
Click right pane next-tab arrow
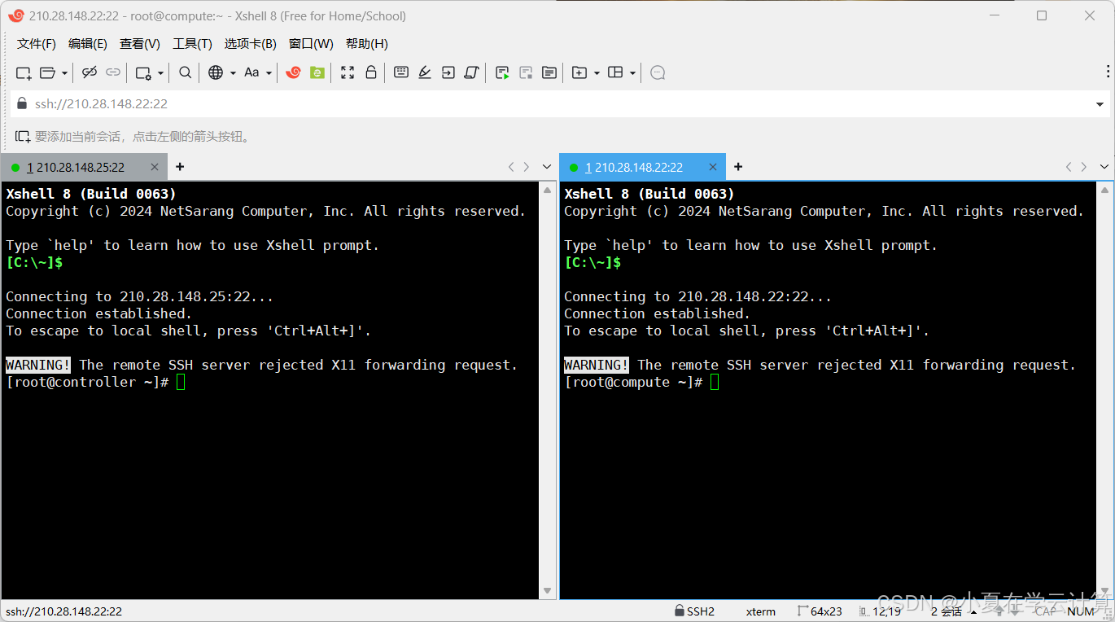click(1084, 167)
